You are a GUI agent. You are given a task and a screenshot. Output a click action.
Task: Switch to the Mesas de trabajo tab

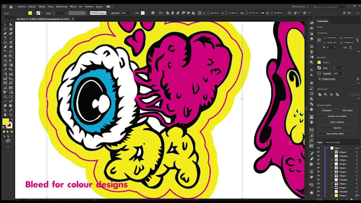click(x=333, y=142)
